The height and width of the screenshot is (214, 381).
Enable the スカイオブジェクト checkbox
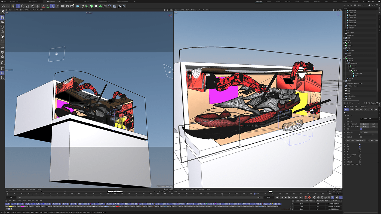(360, 164)
